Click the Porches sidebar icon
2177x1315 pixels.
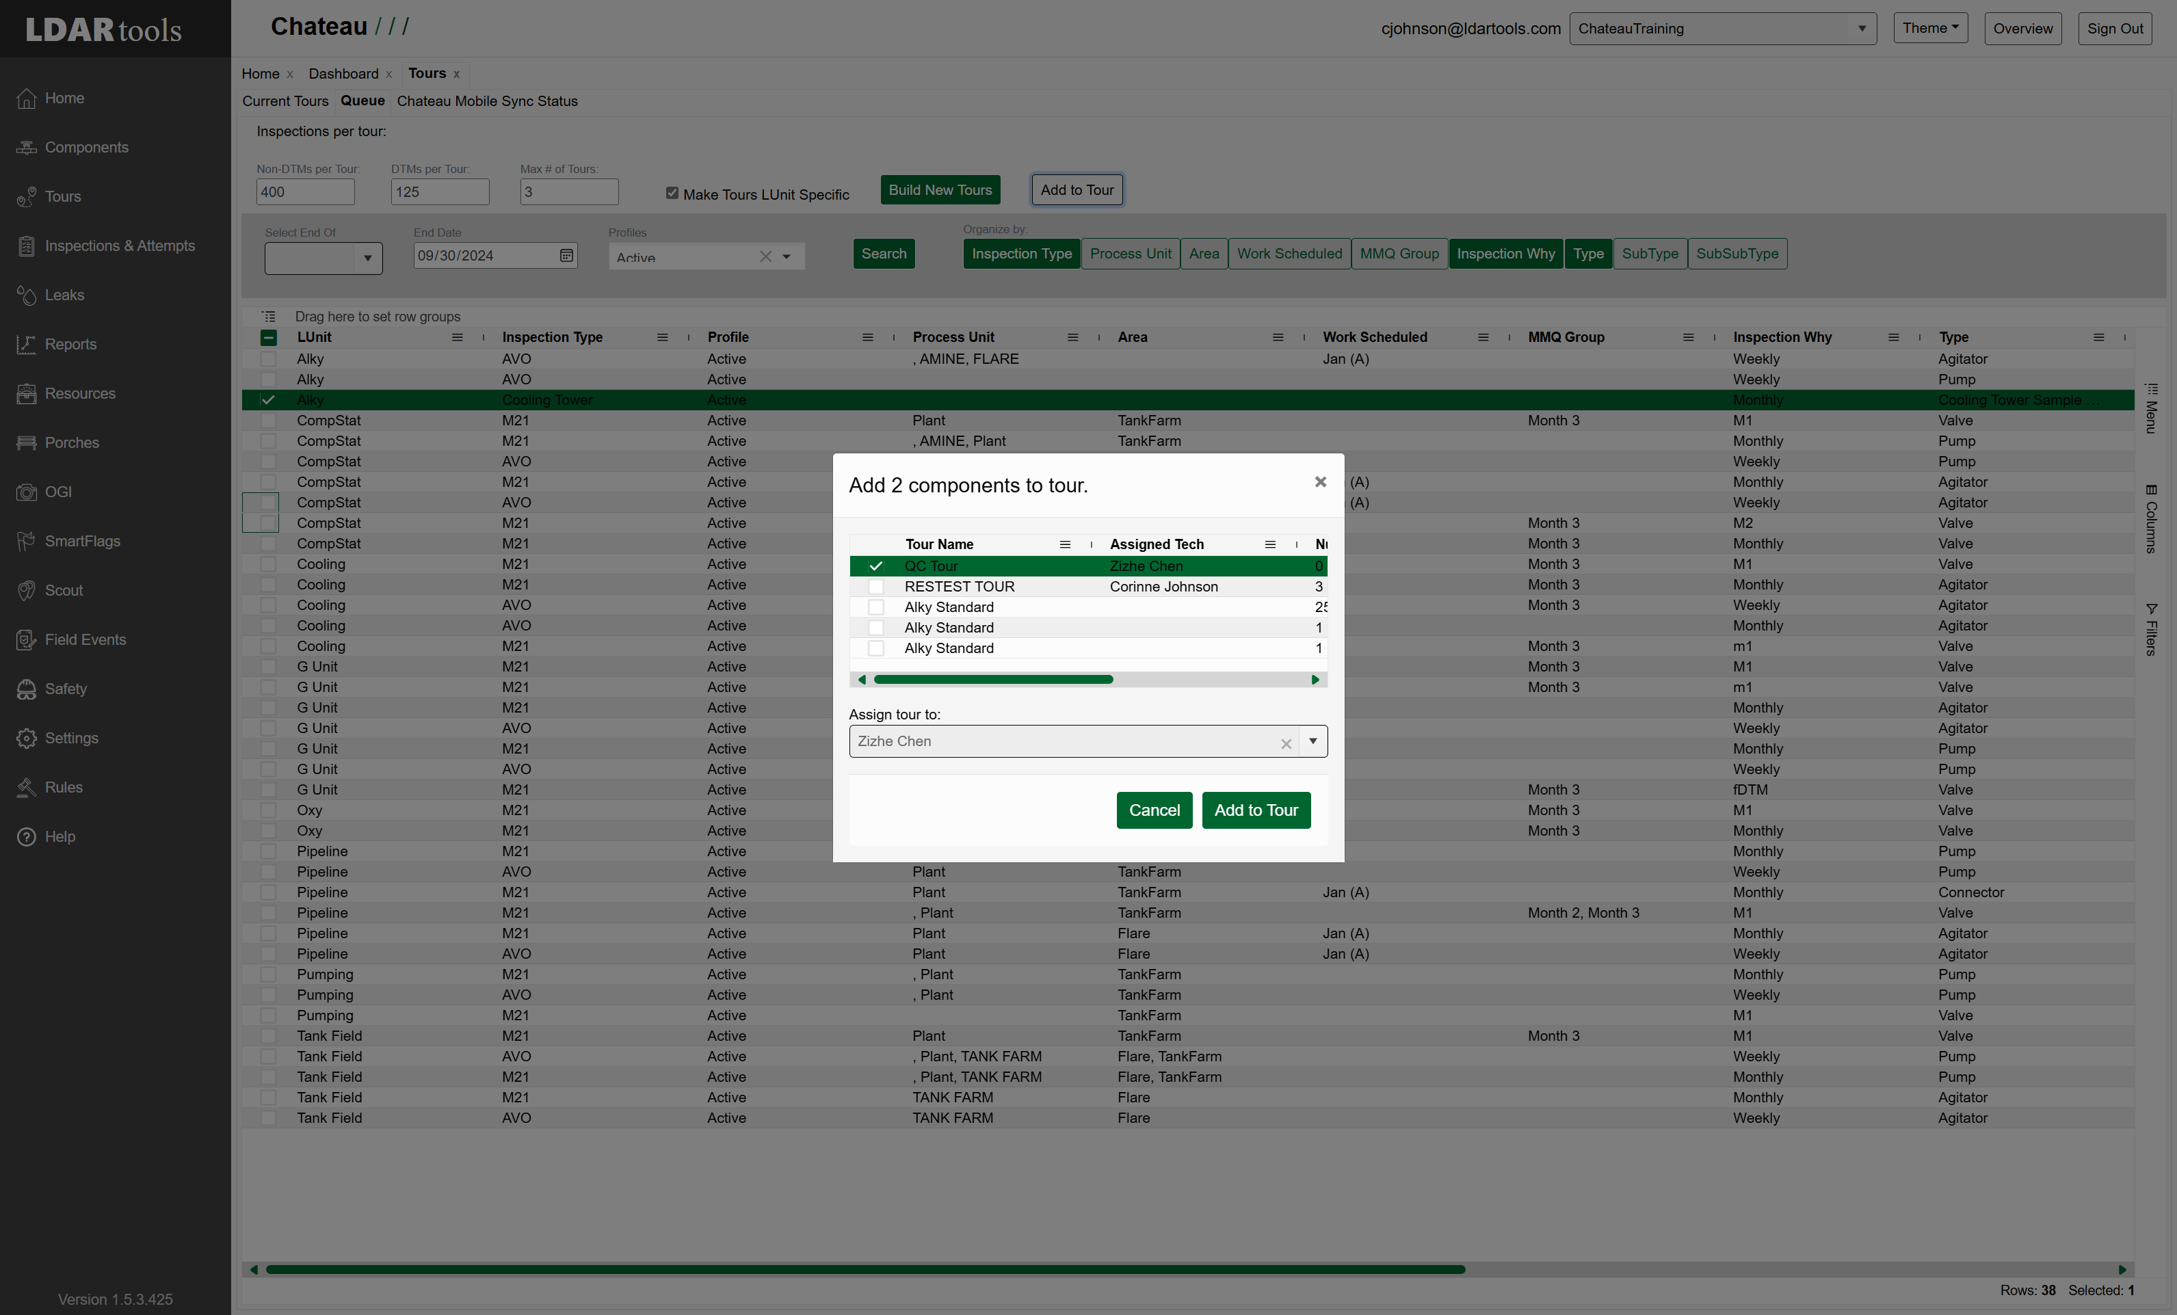tap(27, 442)
